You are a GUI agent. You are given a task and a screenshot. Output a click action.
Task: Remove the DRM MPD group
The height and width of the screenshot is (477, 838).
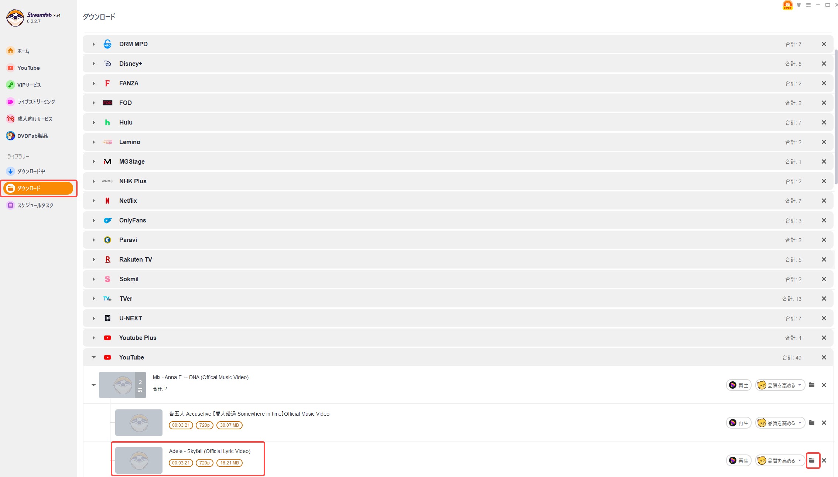824,44
